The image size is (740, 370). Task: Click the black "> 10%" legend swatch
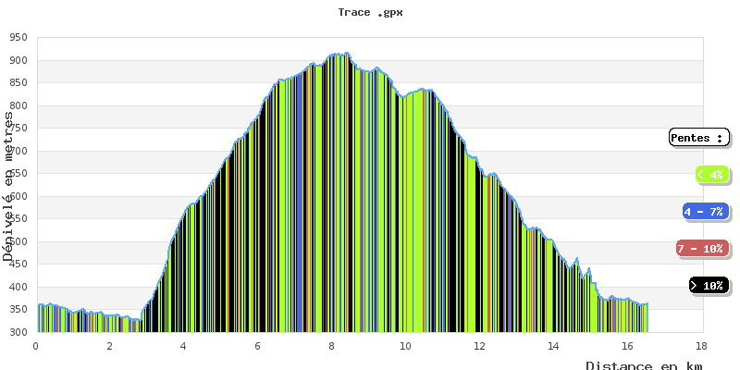pos(709,285)
